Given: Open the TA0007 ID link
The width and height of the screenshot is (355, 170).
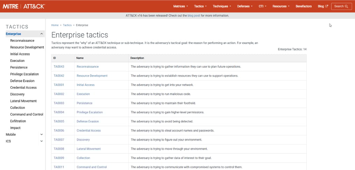Looking at the screenshot, I should 59,140.
